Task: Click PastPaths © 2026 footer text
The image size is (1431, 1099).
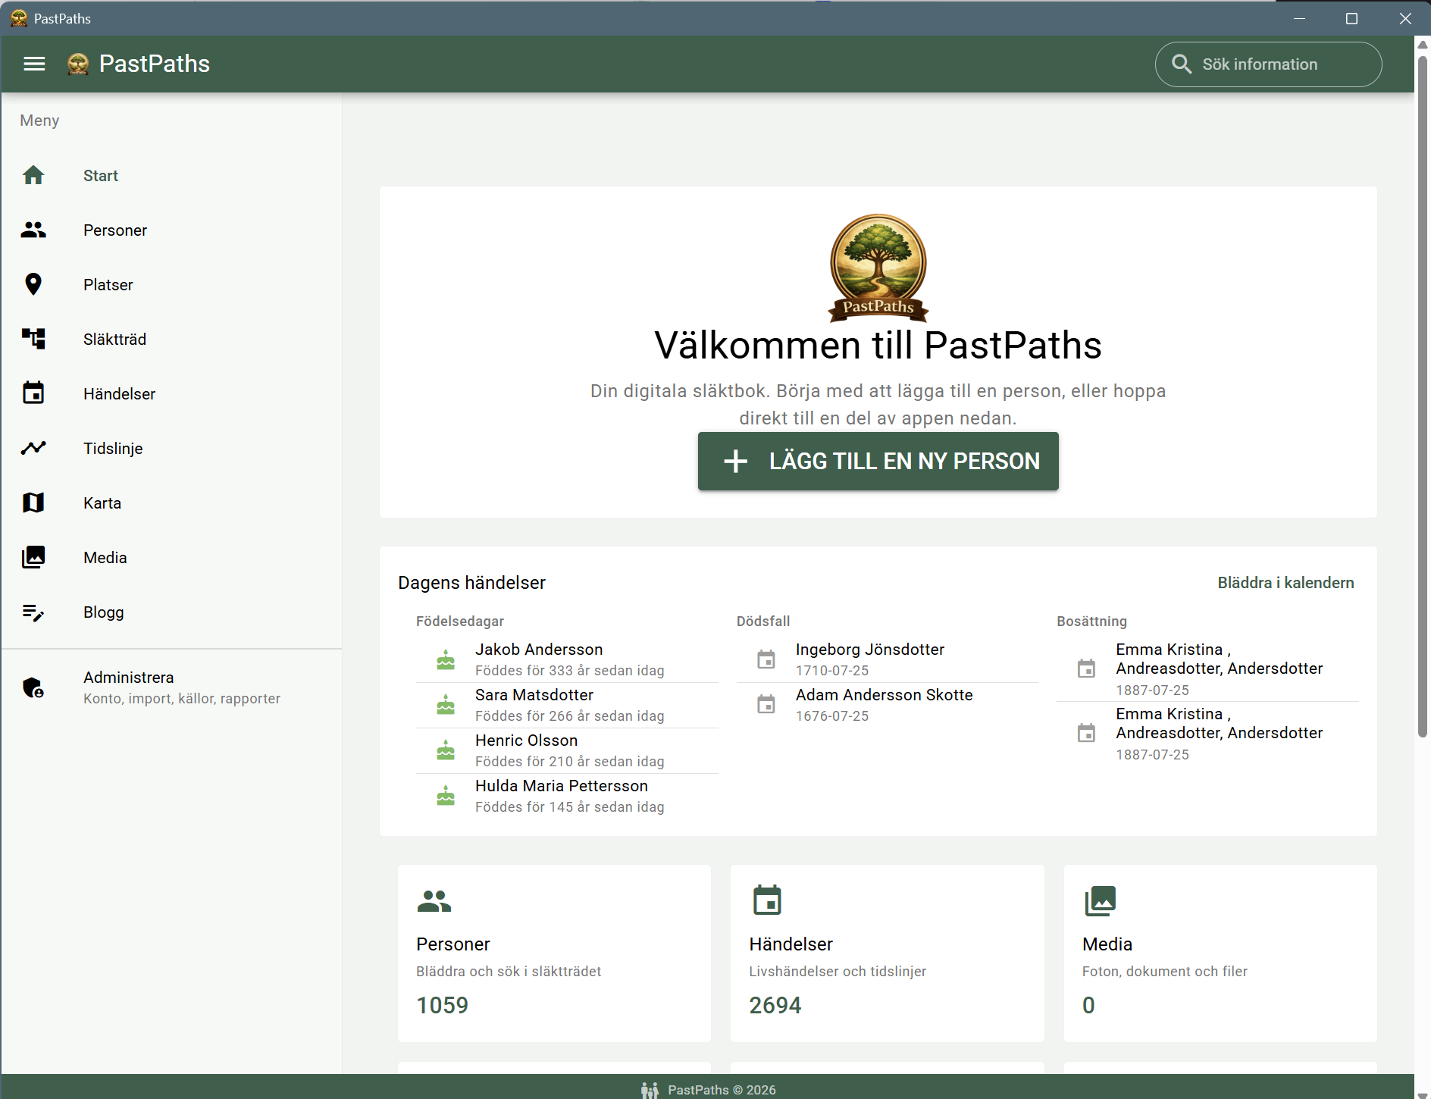Action: 722,1090
